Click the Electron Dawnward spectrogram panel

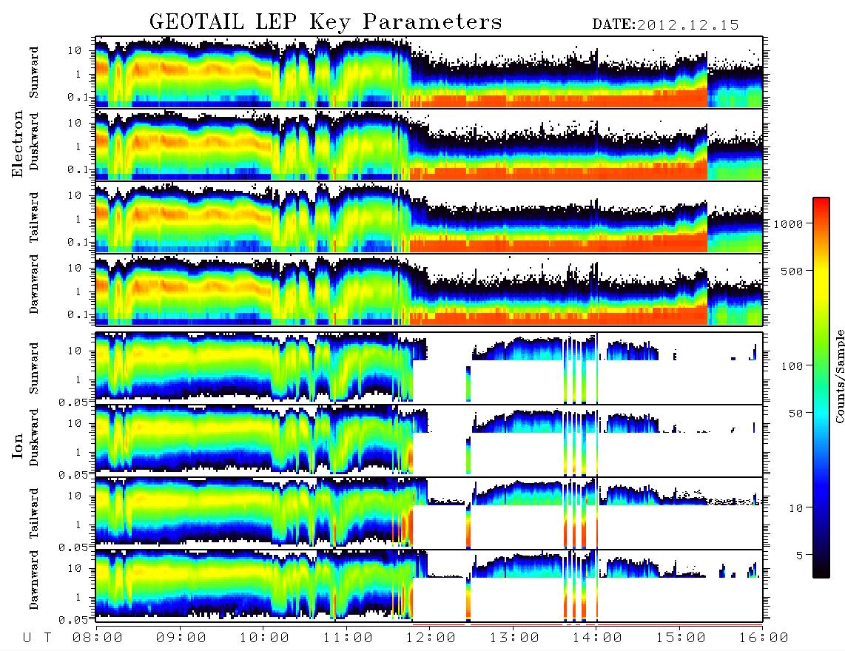click(x=429, y=289)
